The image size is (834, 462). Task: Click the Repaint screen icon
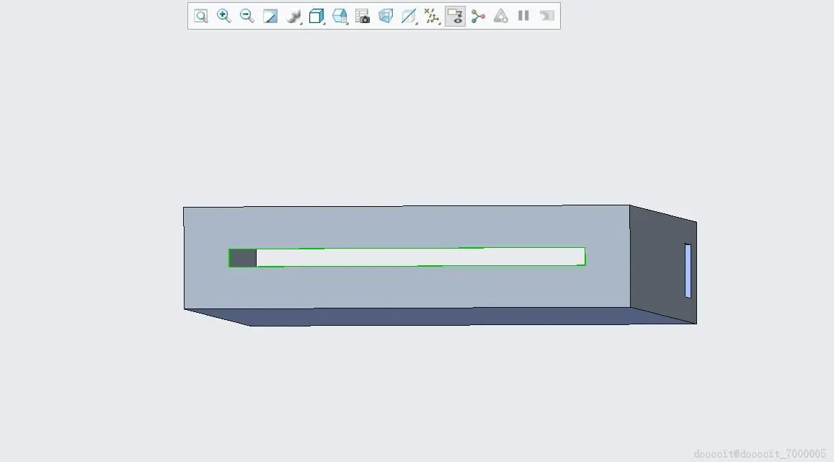point(270,16)
